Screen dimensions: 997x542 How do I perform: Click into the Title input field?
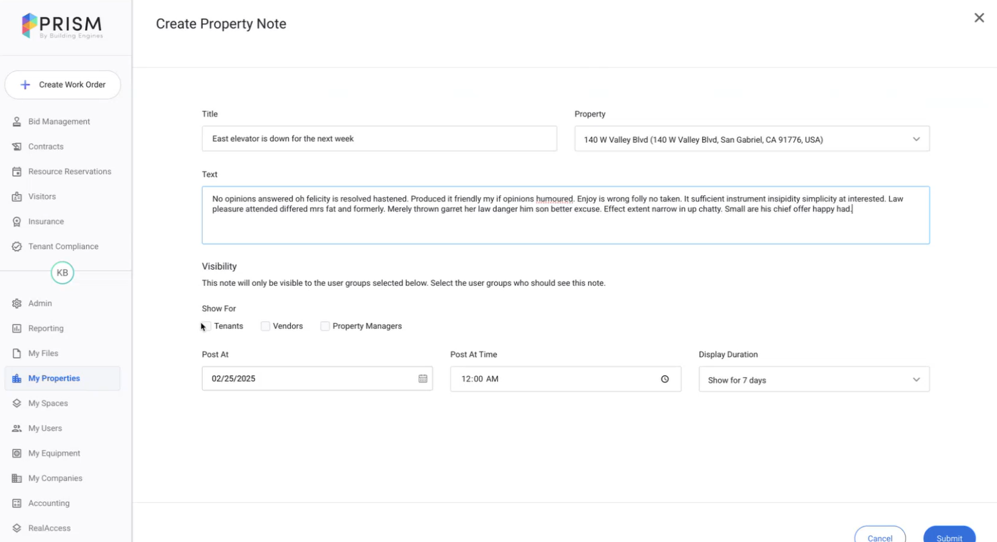pyautogui.click(x=379, y=139)
